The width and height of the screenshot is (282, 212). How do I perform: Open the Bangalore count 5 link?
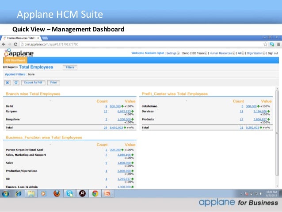click(106, 119)
